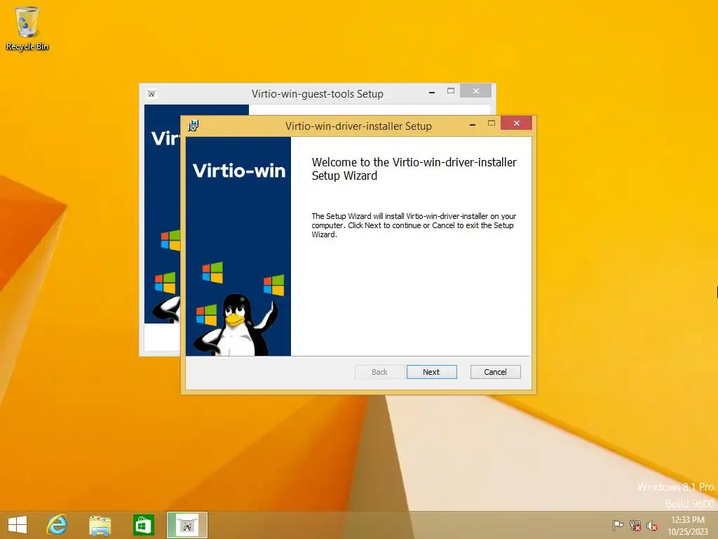Click the muted volume tray icon
Viewport: 718px width, 539px height.
(651, 525)
